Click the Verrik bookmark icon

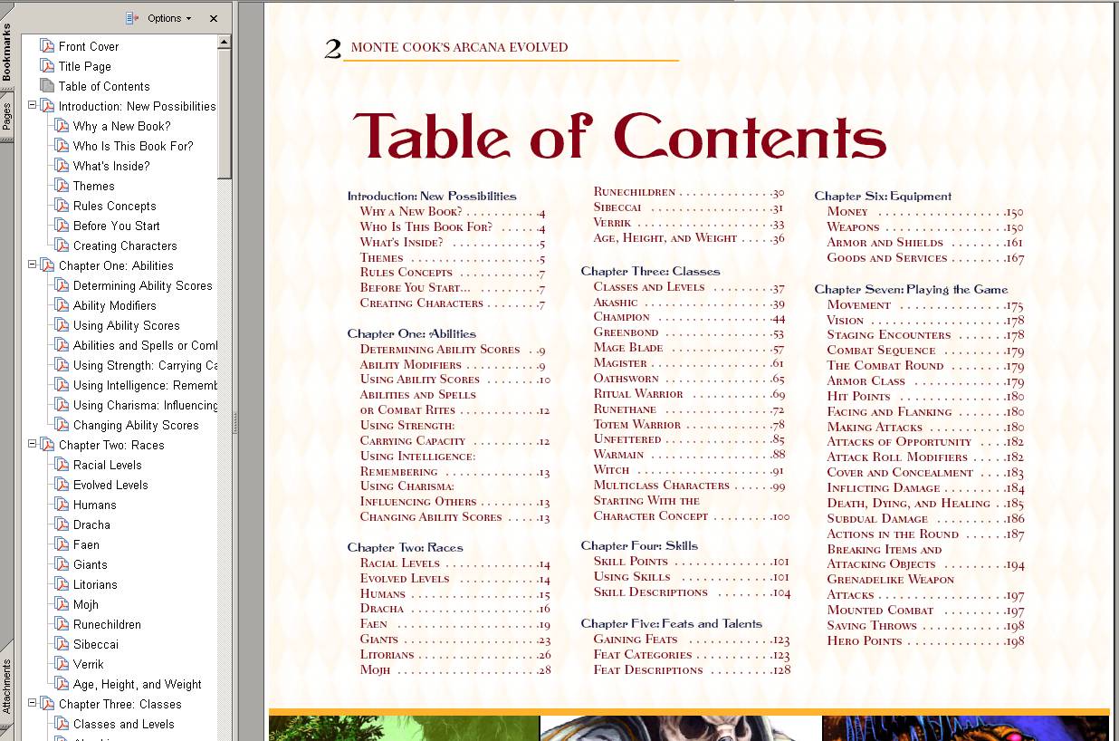(62, 664)
